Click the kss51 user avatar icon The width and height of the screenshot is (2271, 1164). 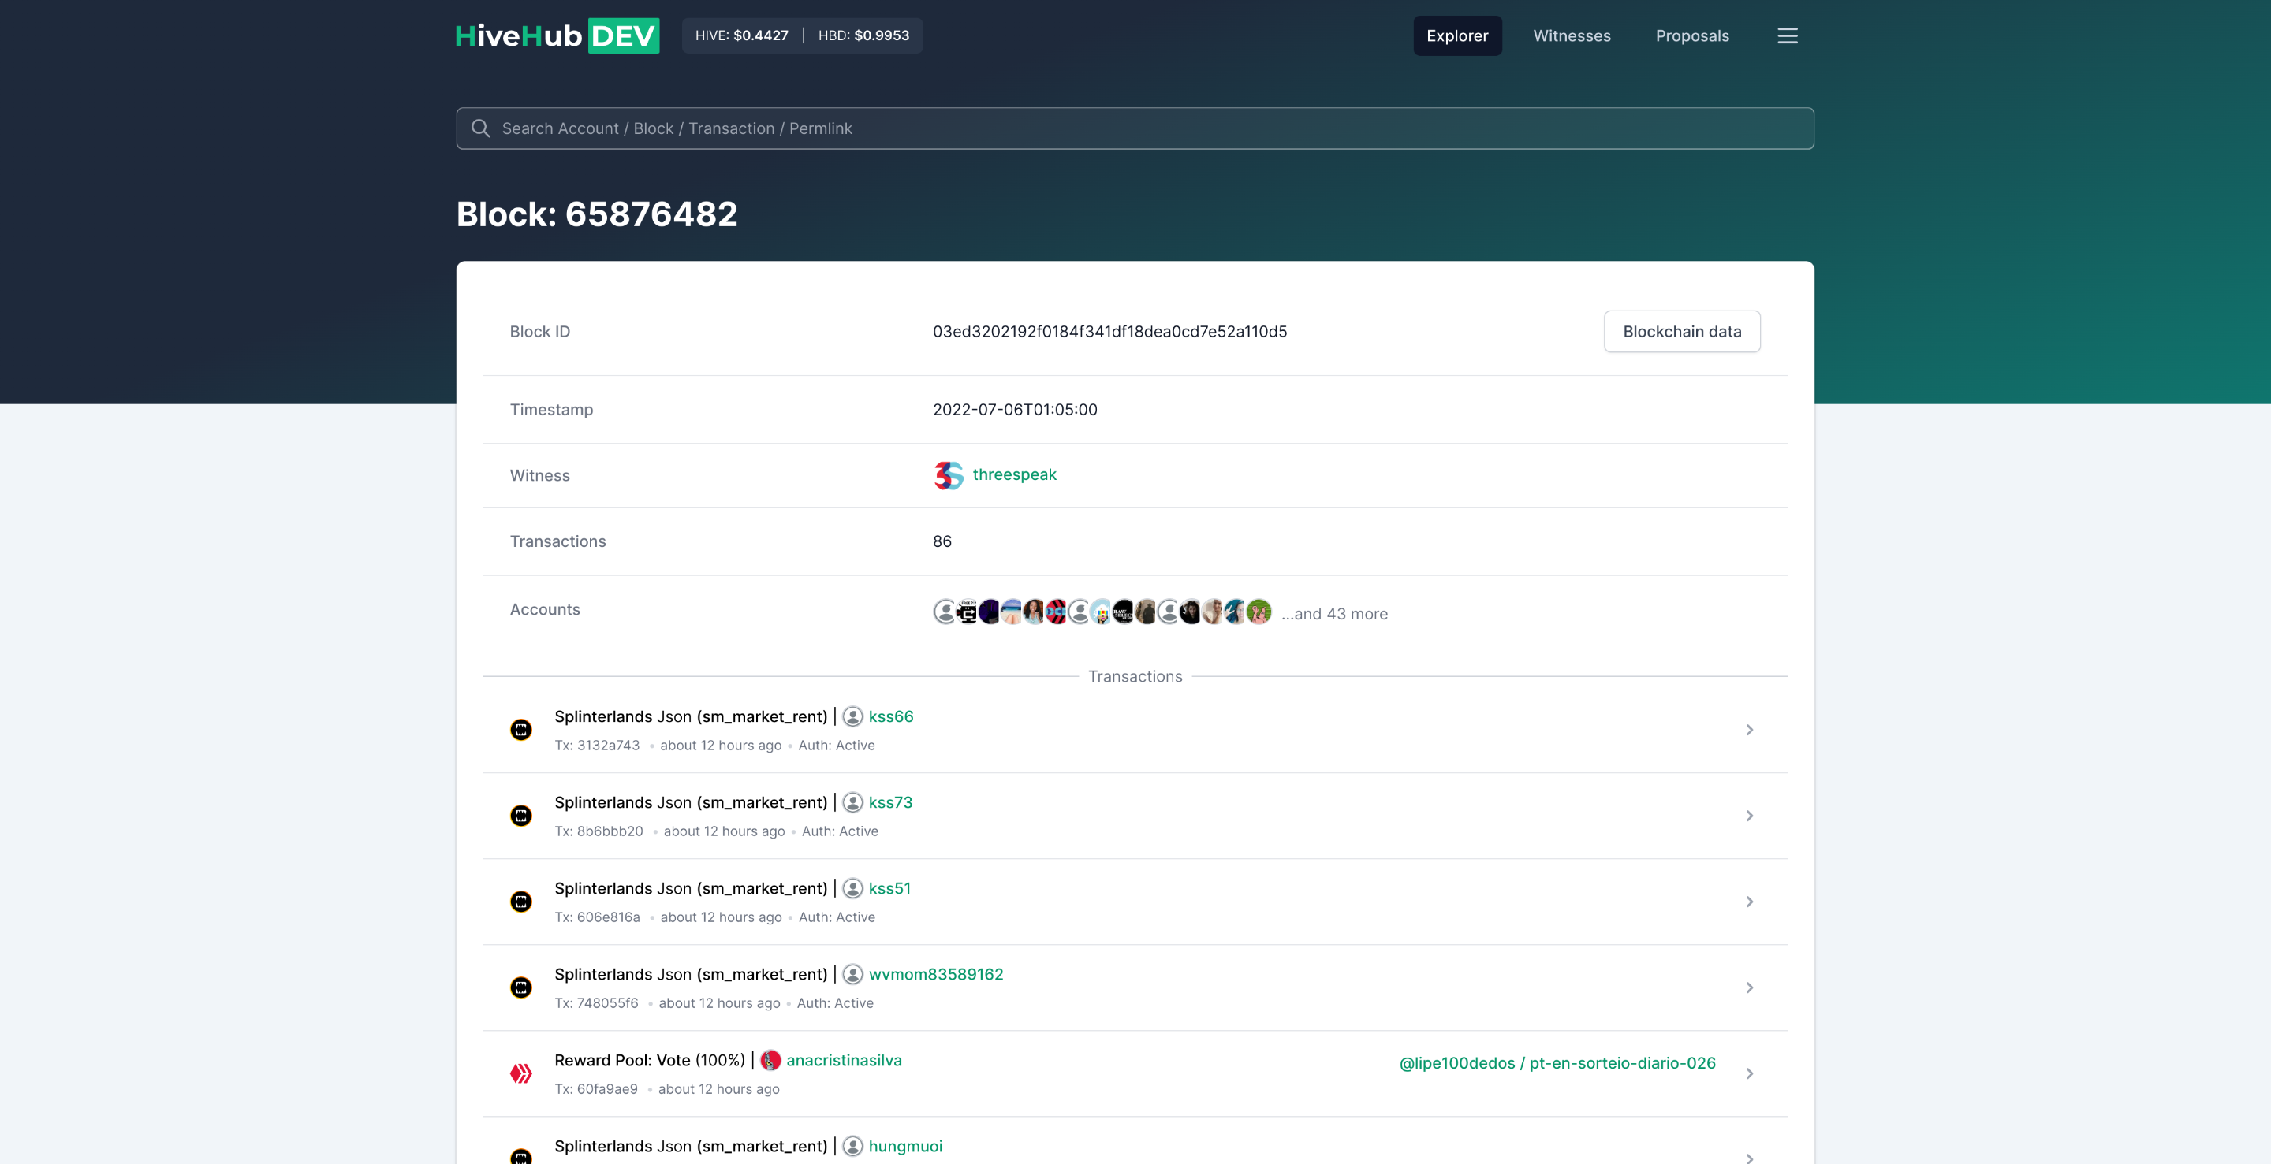[x=852, y=888]
